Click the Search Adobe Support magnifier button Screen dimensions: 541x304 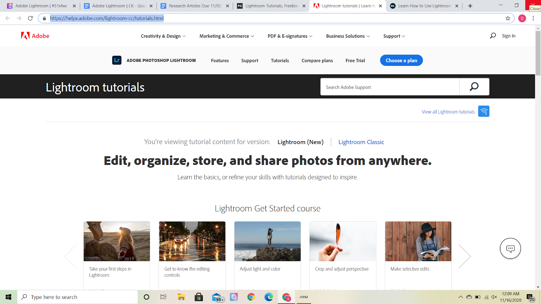click(x=474, y=87)
